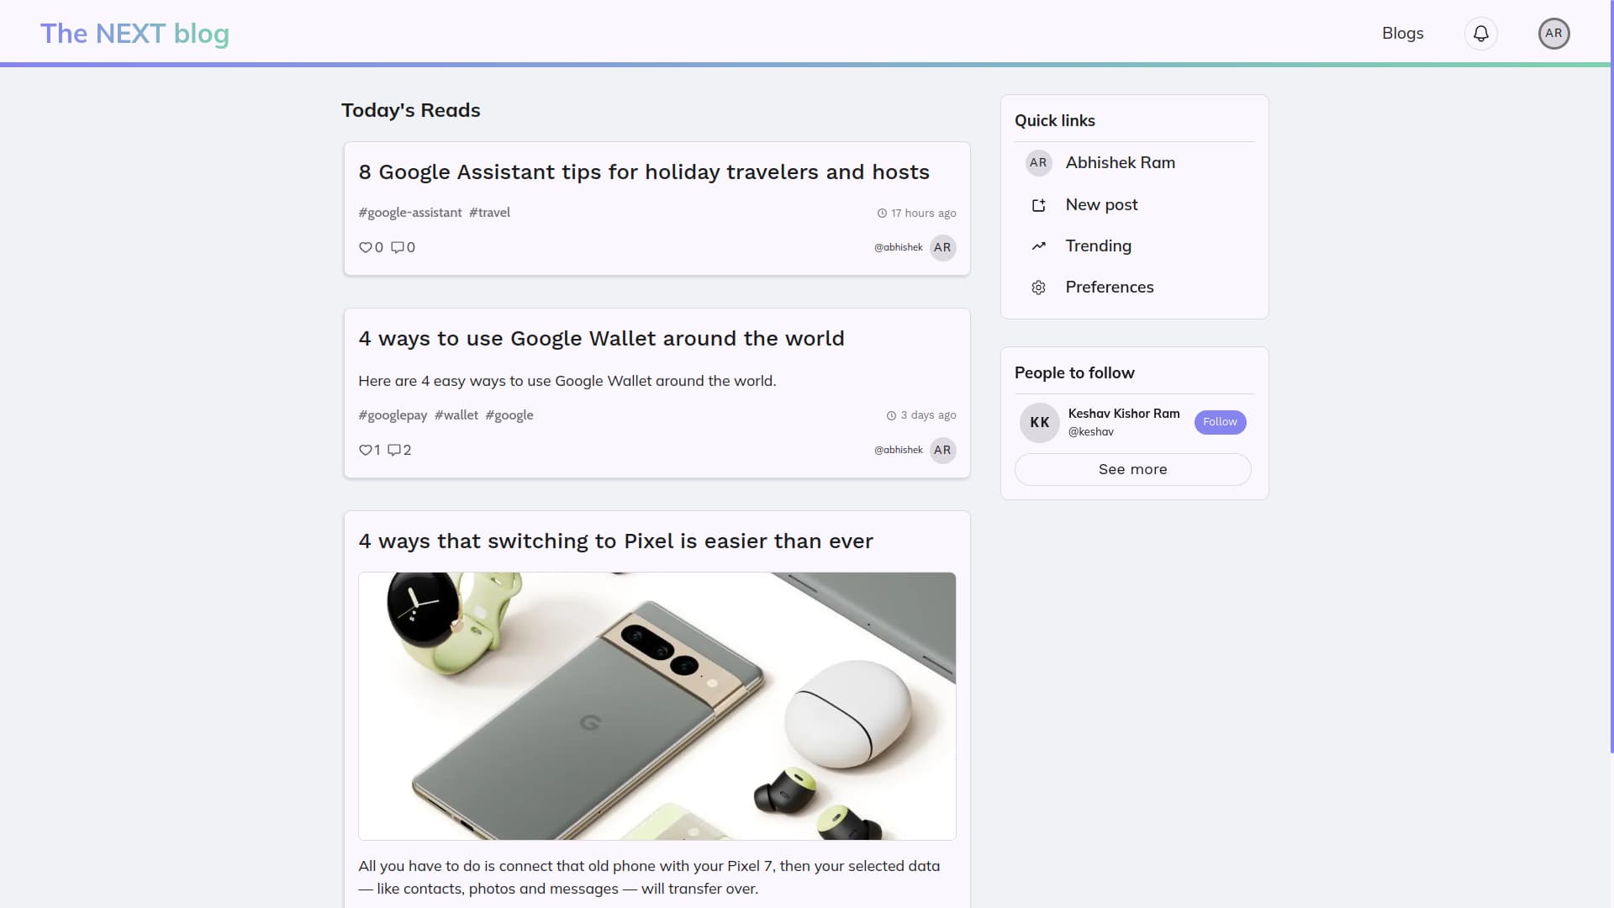This screenshot has width=1614, height=908.
Task: Click the #wallet tag
Action: click(456, 415)
